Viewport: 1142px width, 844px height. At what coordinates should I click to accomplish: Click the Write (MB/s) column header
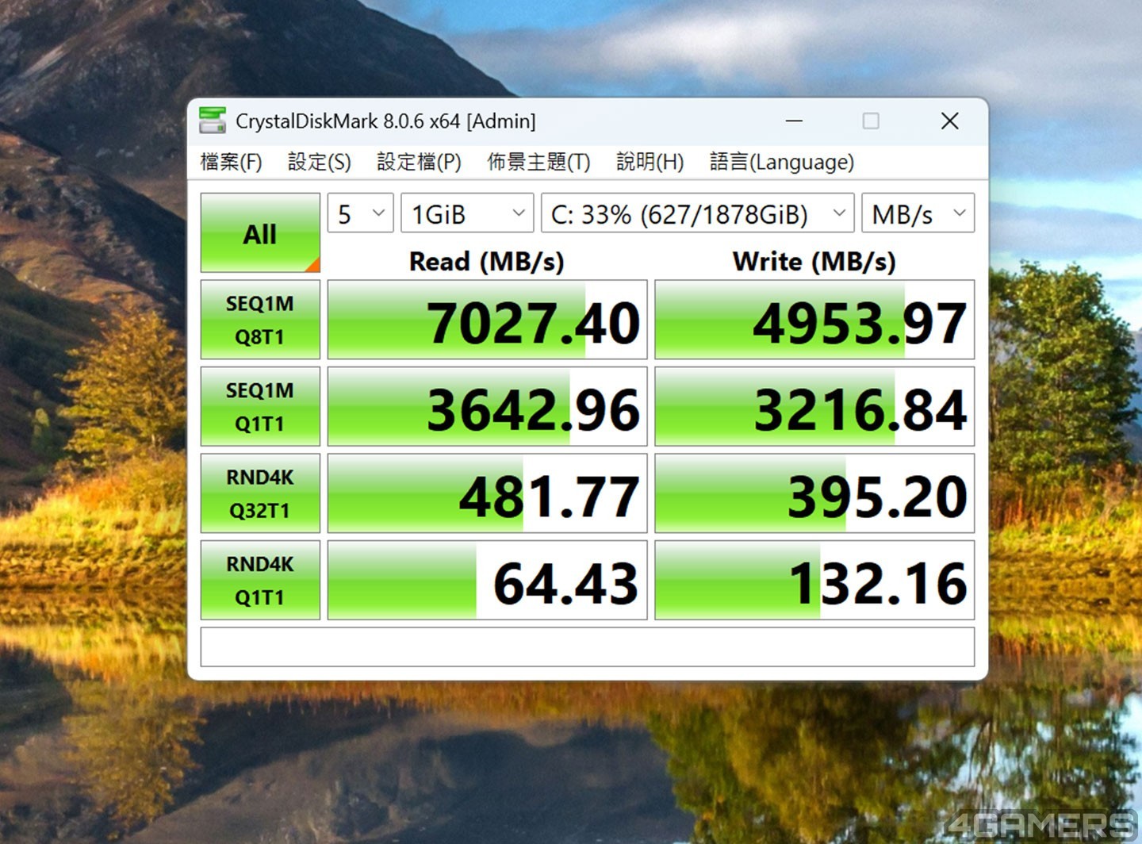pyautogui.click(x=814, y=262)
